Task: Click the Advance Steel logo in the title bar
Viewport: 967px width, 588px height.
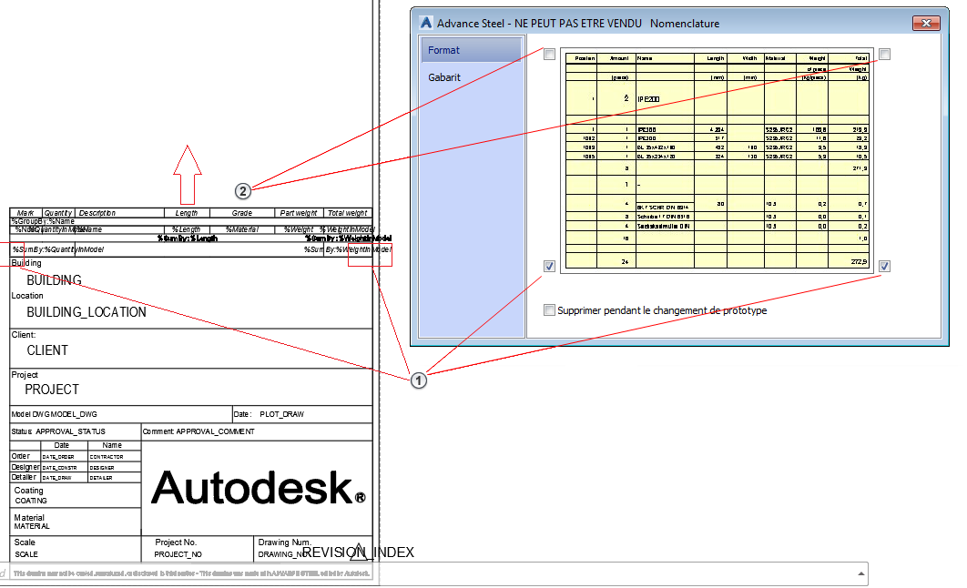Action: (x=425, y=24)
